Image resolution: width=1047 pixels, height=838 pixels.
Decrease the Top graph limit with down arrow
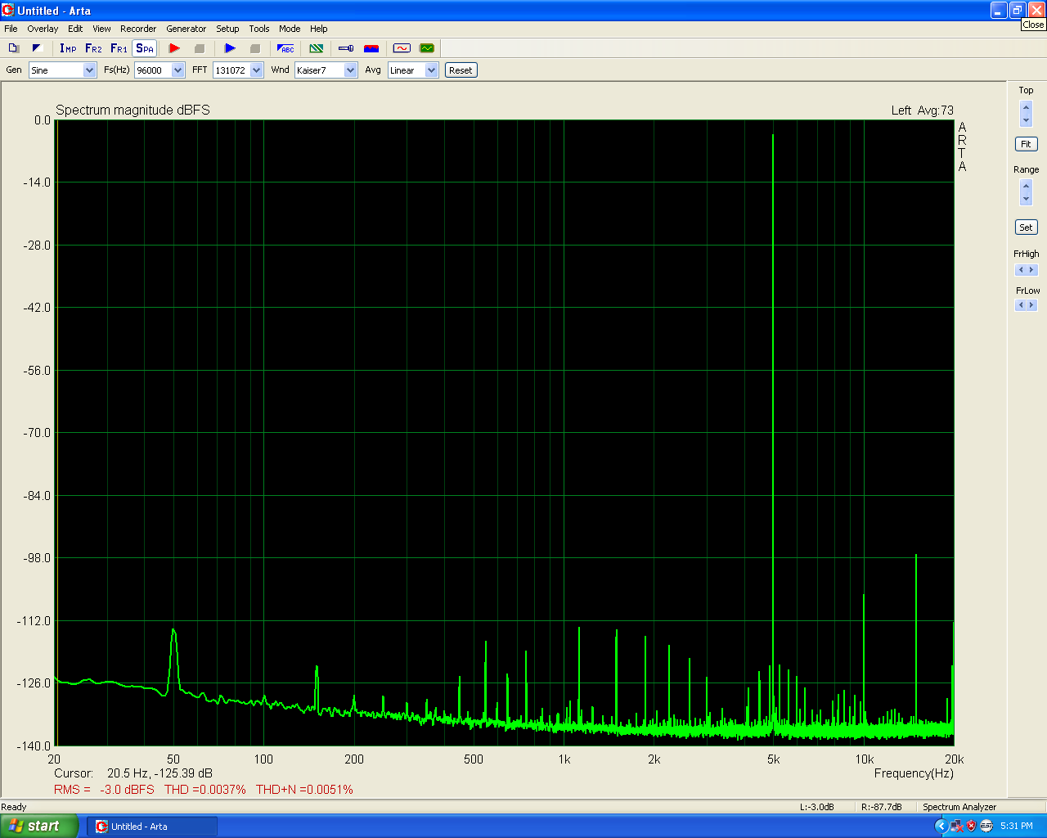click(1026, 120)
